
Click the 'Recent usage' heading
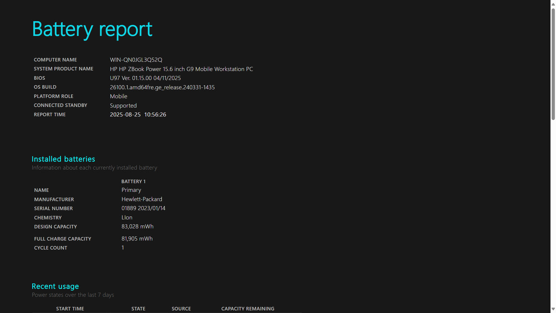point(55,287)
